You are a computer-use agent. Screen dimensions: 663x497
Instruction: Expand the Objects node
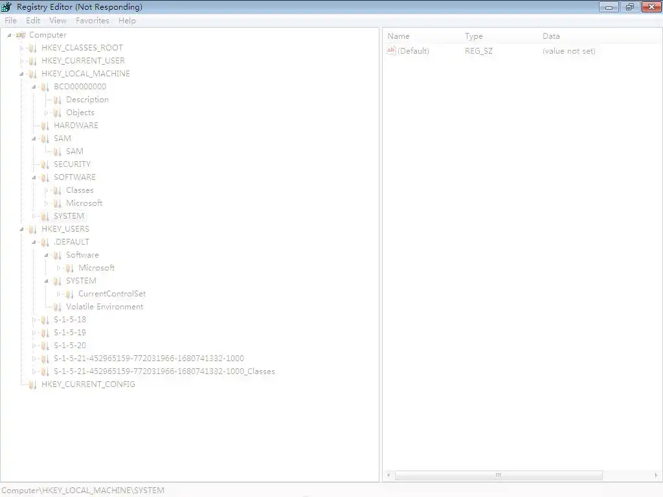(46, 113)
